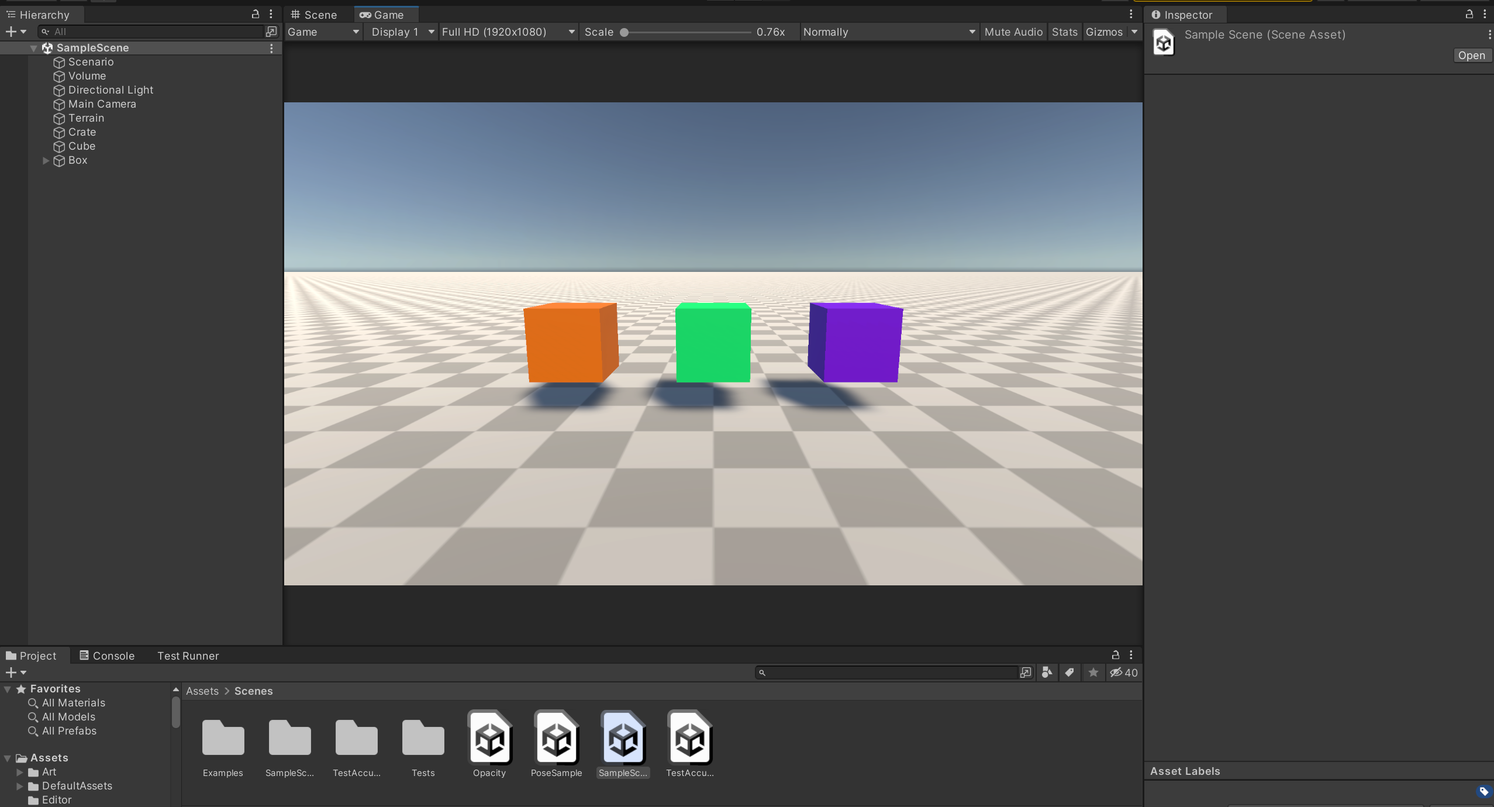Open the Gizmos dropdown arrow

tap(1134, 32)
